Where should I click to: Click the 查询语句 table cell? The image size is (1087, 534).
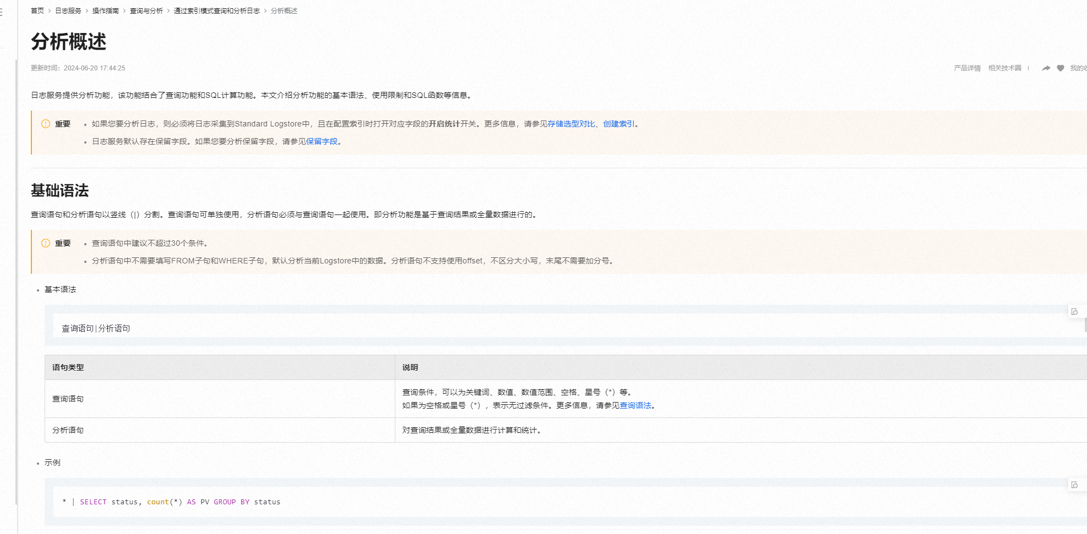click(x=220, y=399)
